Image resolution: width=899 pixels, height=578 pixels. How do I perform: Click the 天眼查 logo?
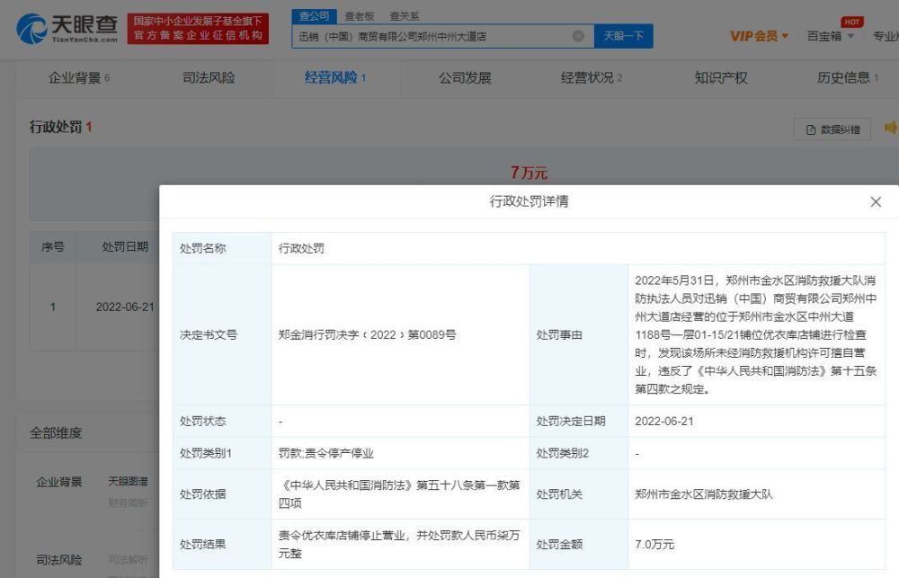click(x=67, y=28)
